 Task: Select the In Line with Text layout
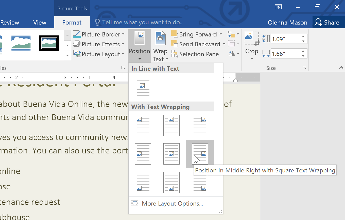[143, 87]
